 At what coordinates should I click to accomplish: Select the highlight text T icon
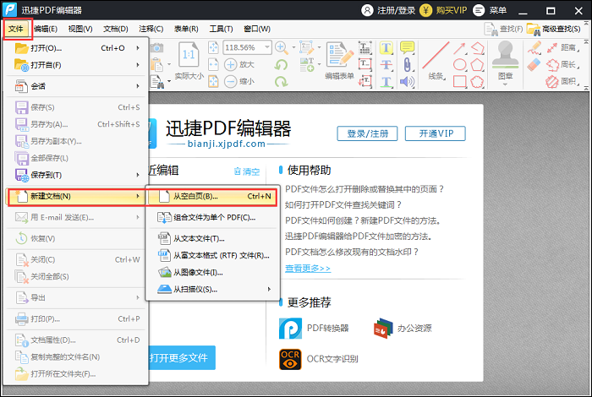(386, 48)
